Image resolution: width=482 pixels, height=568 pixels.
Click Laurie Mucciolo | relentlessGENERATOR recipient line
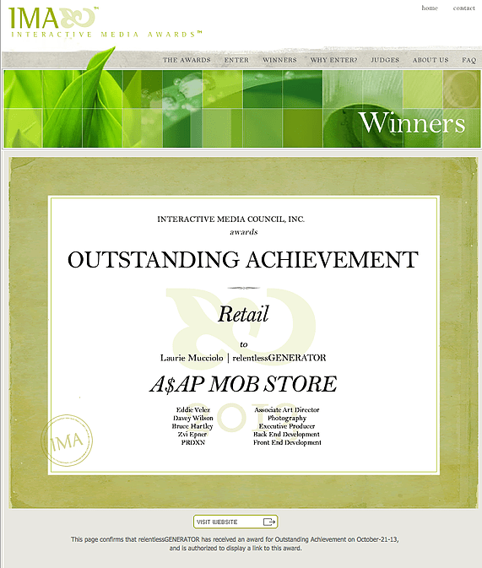pos(243,358)
